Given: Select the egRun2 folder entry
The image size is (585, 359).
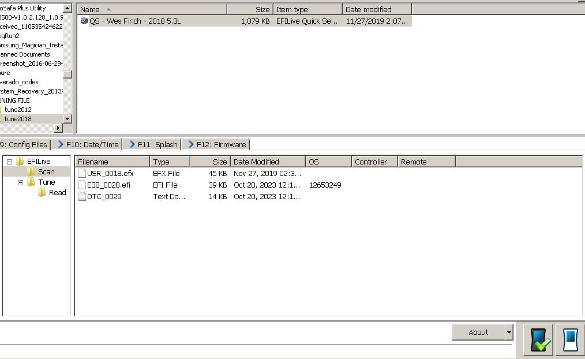Looking at the screenshot, I should coord(10,36).
